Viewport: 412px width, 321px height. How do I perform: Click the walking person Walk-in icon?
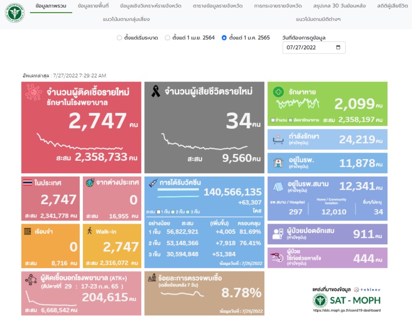pos(90,230)
